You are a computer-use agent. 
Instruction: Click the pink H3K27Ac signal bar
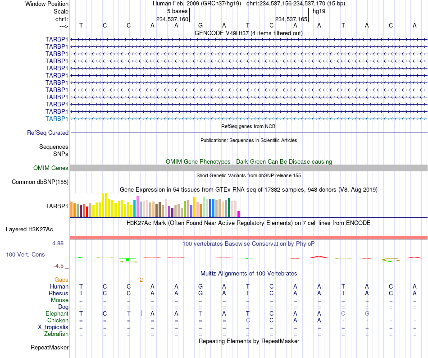click(249, 238)
